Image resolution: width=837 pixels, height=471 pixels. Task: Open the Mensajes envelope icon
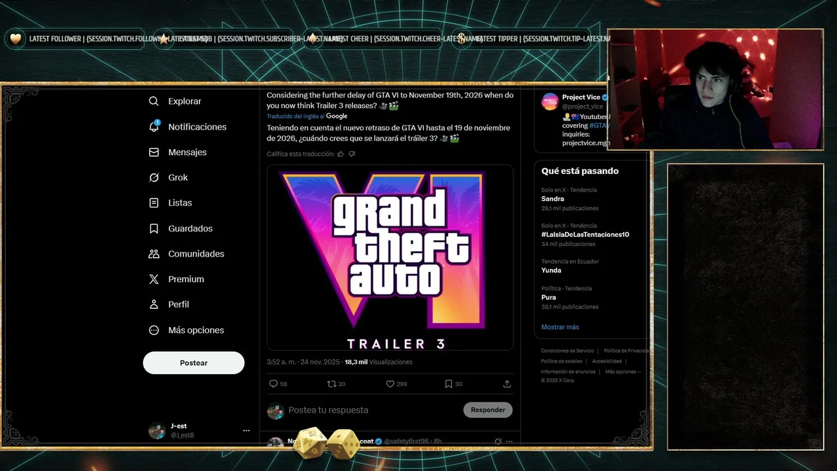tap(154, 152)
